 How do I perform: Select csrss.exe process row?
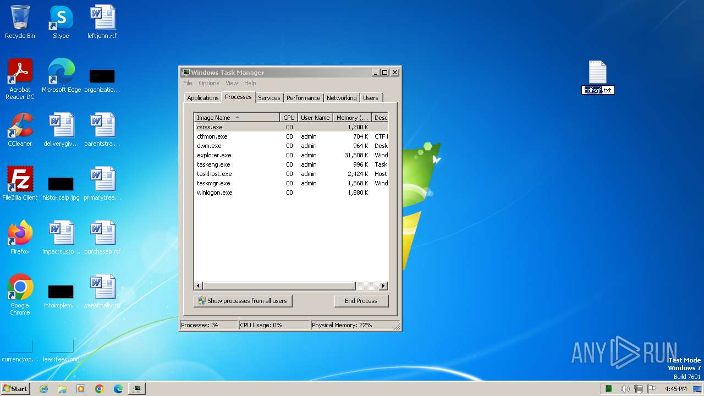click(x=291, y=127)
